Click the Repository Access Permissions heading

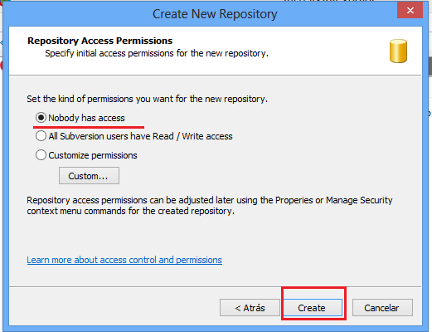[100, 41]
